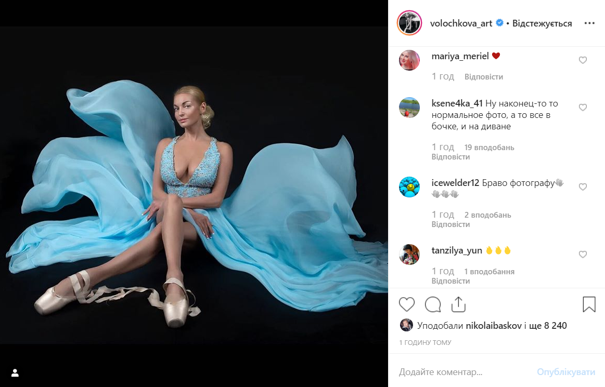Share the post via upload arrow icon
This screenshot has width=605, height=387.
click(x=458, y=304)
